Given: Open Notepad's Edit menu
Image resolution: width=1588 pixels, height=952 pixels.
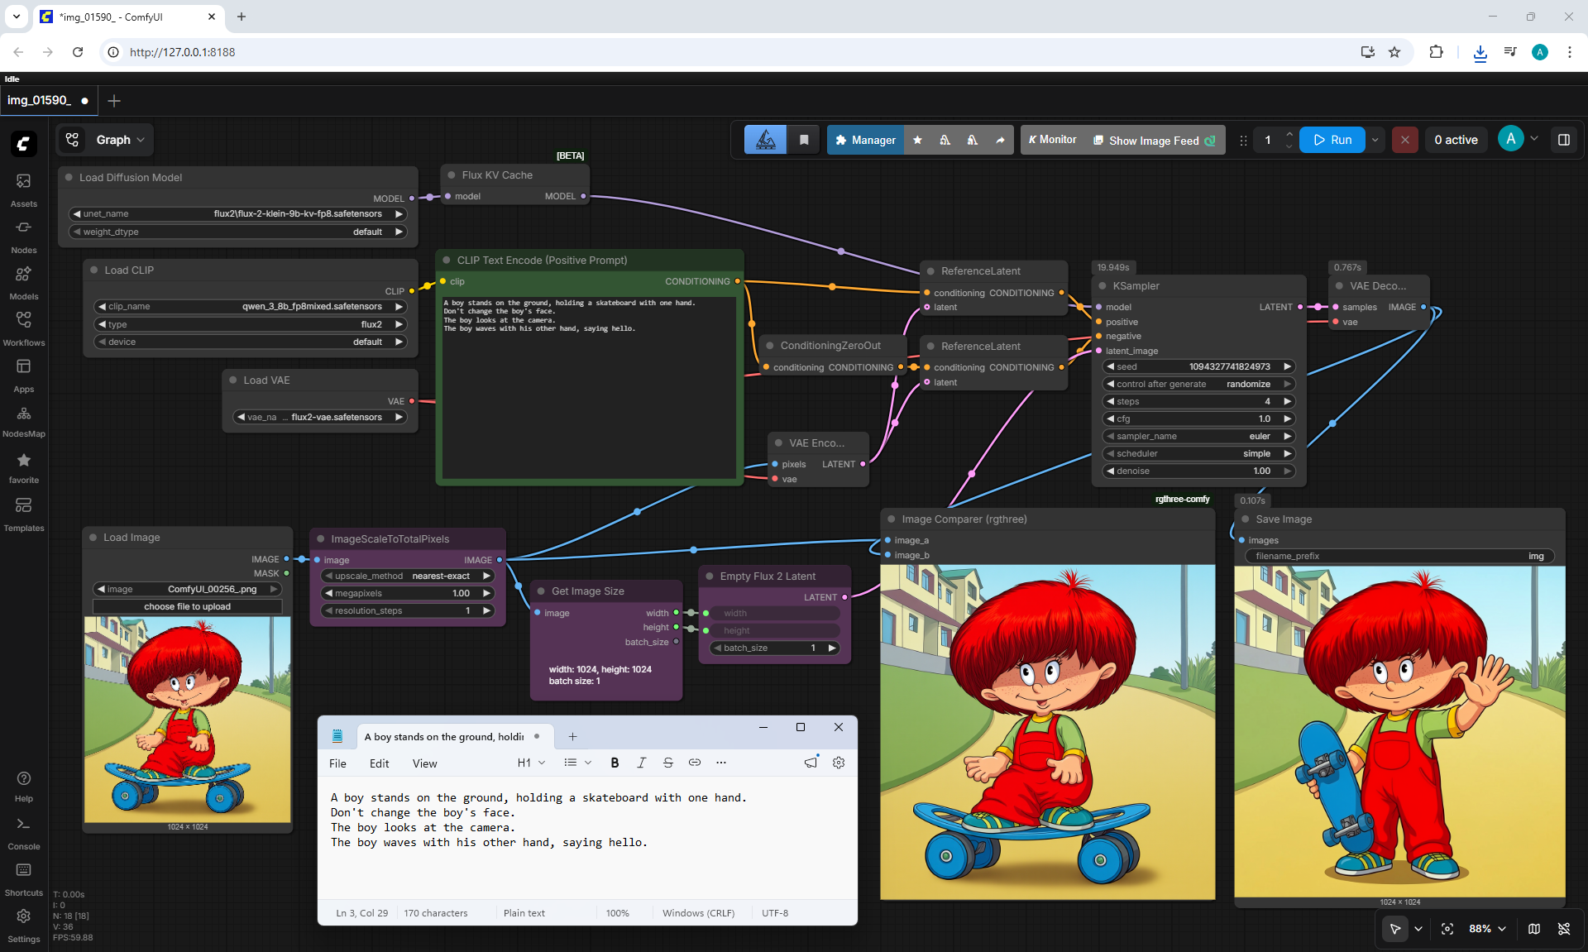Looking at the screenshot, I should pyautogui.click(x=379, y=763).
